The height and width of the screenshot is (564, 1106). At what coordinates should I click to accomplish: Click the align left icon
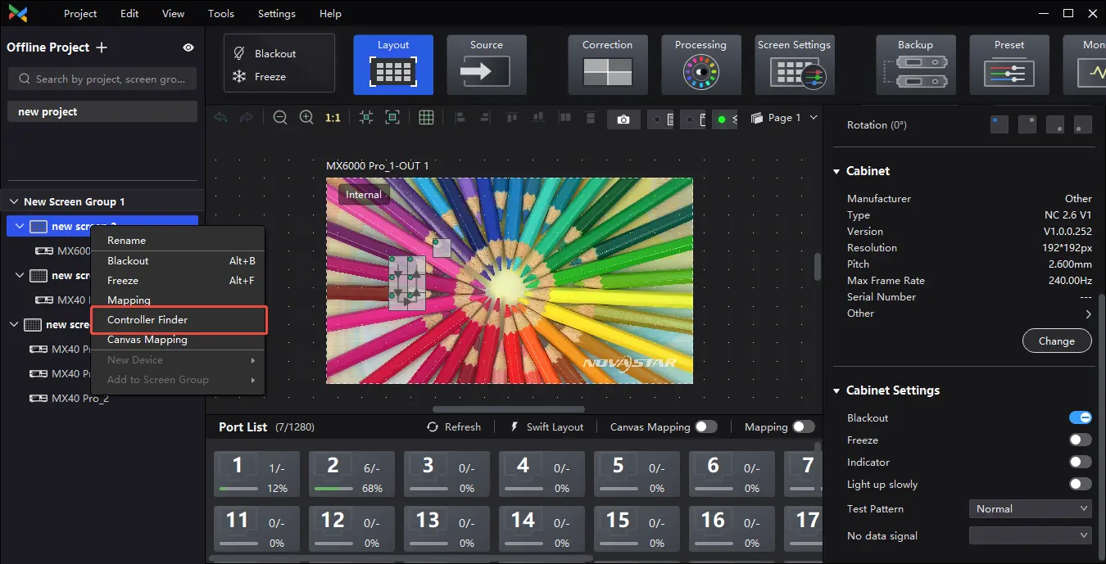(459, 118)
